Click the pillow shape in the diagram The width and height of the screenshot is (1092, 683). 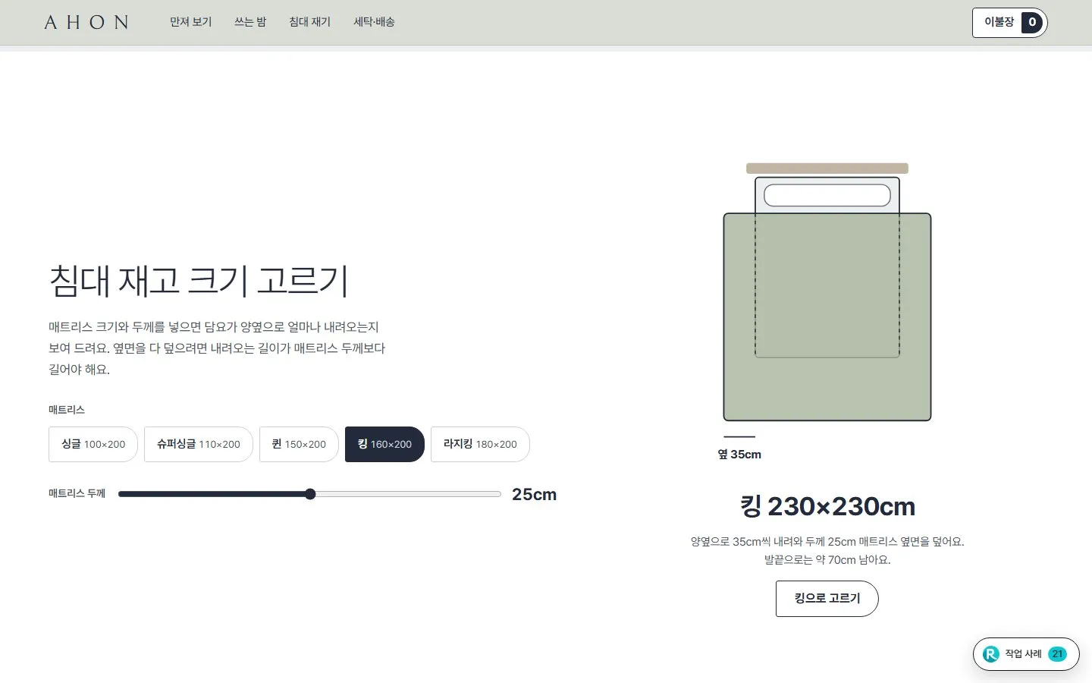point(827,195)
